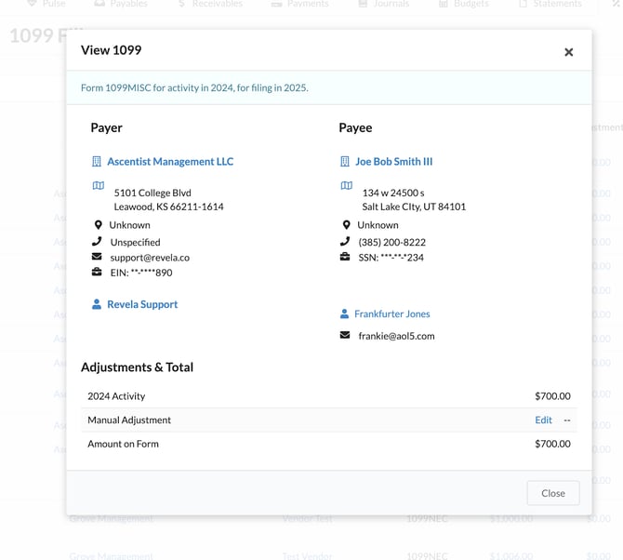Click the Amount on Form $700.00 value

(x=551, y=445)
